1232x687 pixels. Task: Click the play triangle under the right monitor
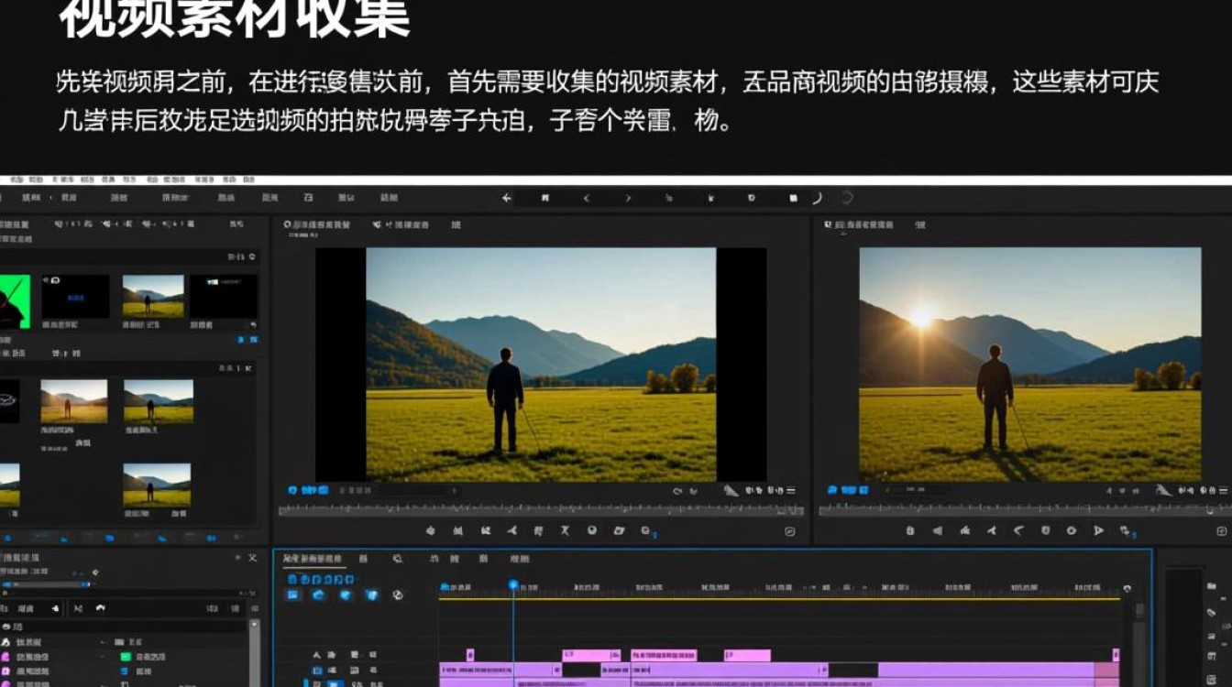(x=1098, y=530)
